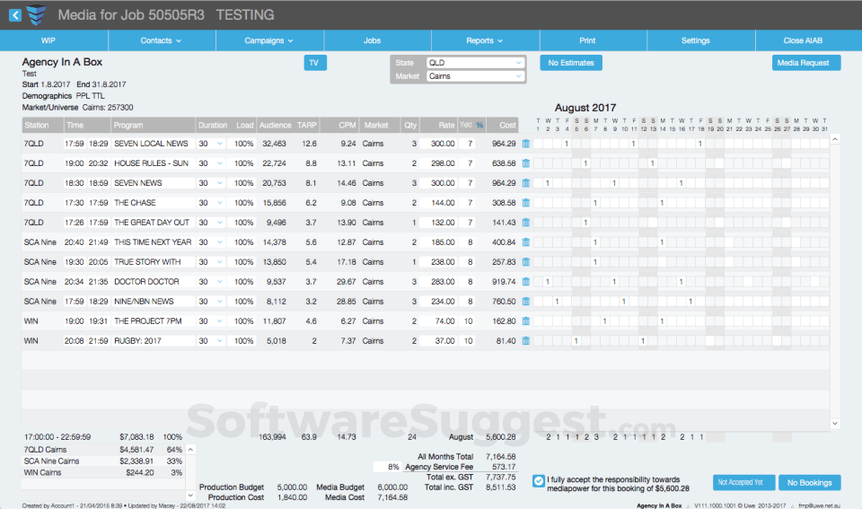Open the Print menu item
The width and height of the screenshot is (862, 509).
click(x=587, y=40)
